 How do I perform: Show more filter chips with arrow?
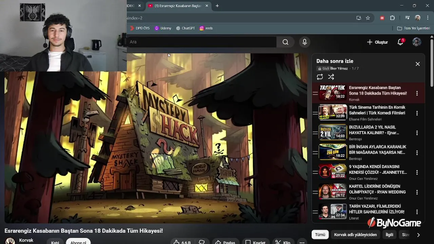pyautogui.click(x=418, y=235)
